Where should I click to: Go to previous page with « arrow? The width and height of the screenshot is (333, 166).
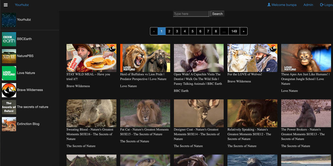click(154, 31)
